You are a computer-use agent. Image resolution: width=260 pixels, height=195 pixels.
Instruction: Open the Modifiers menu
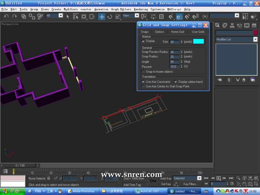coord(71,9)
